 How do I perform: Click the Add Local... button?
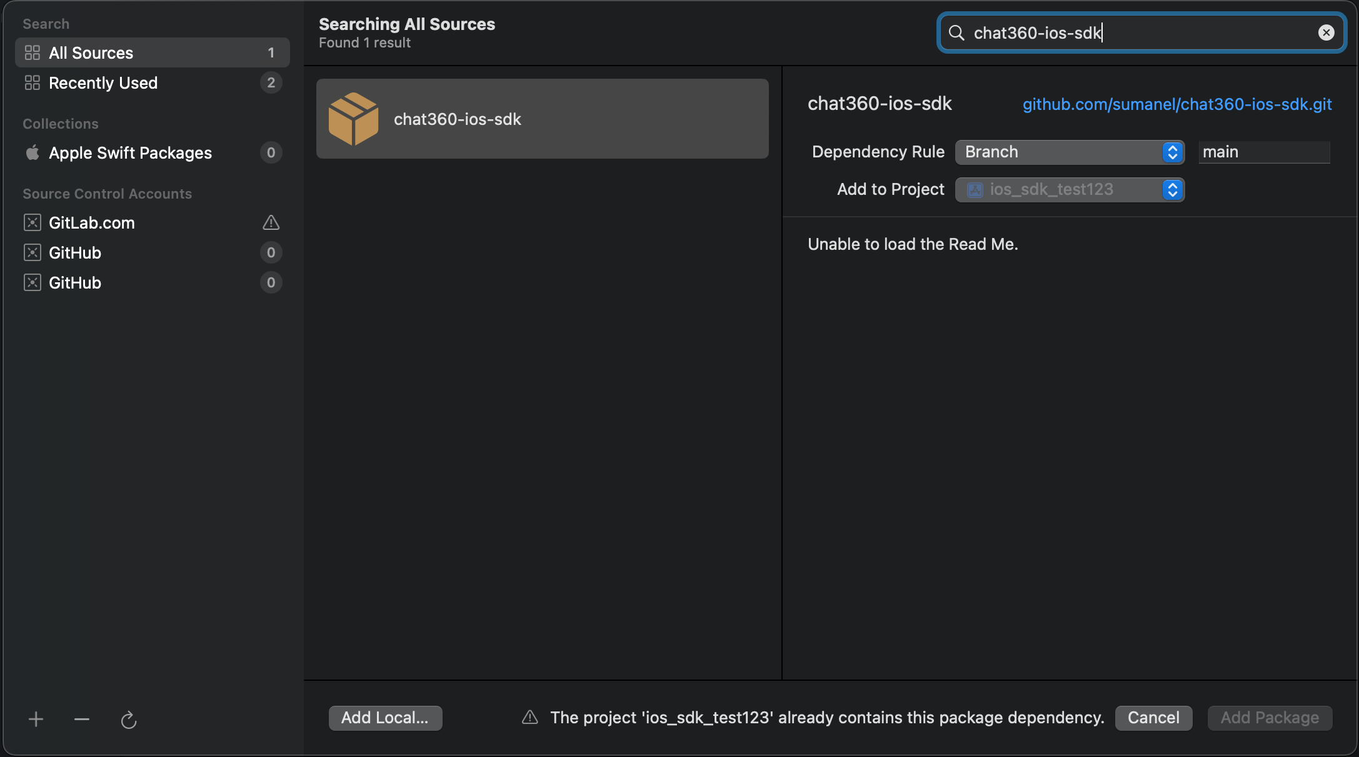385,718
